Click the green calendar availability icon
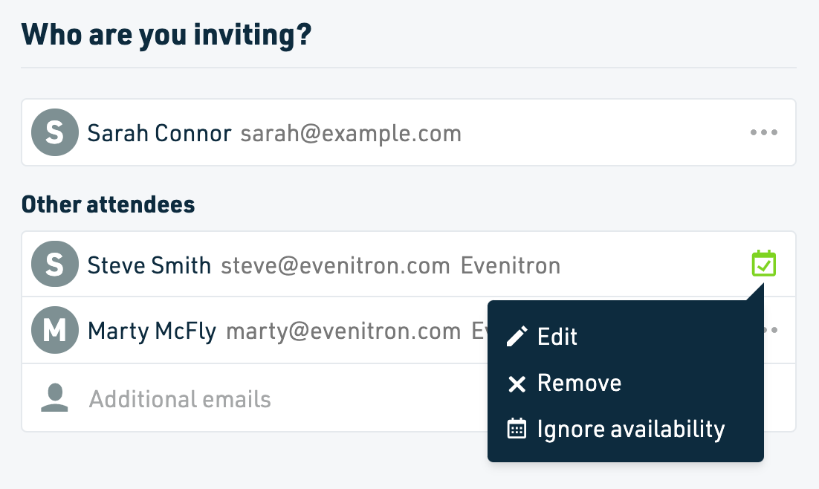Image resolution: width=819 pixels, height=489 pixels. tap(764, 263)
